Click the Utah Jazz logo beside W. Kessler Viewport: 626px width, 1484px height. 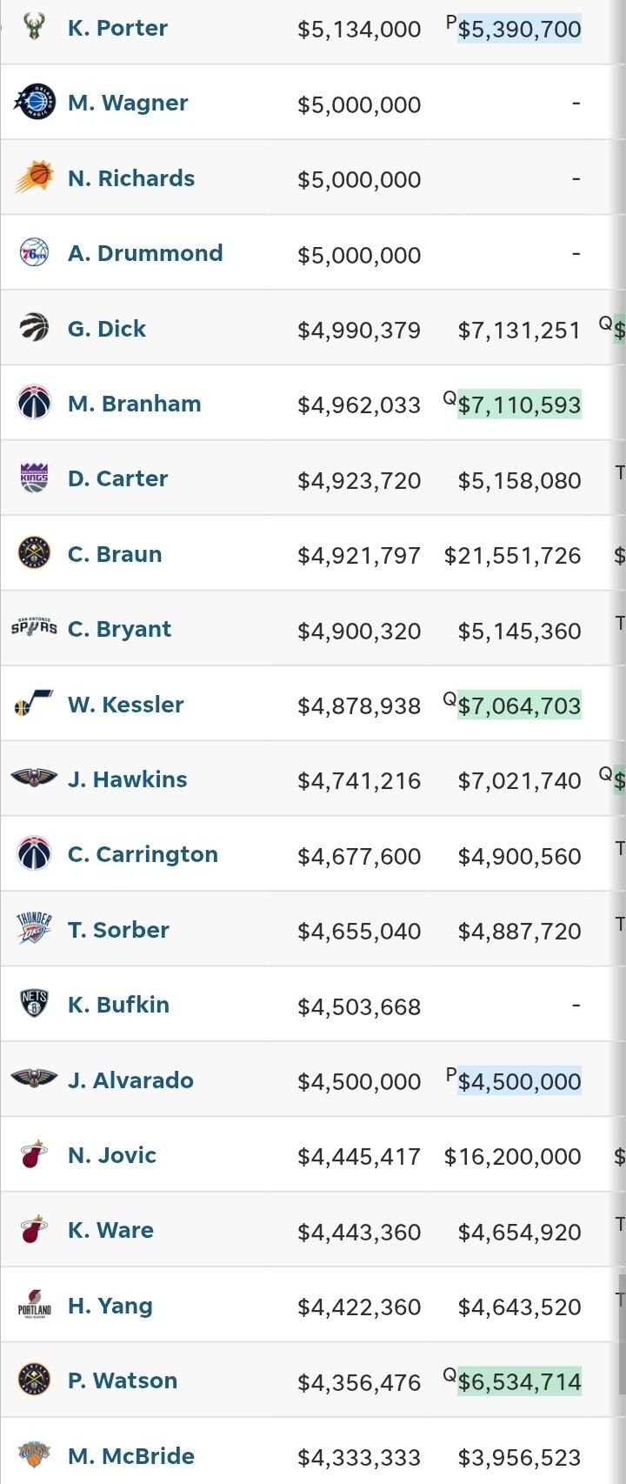point(34,704)
